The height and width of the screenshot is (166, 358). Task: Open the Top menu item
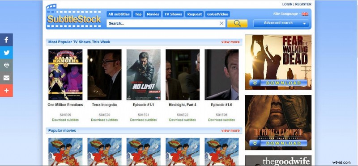[x=138, y=14]
